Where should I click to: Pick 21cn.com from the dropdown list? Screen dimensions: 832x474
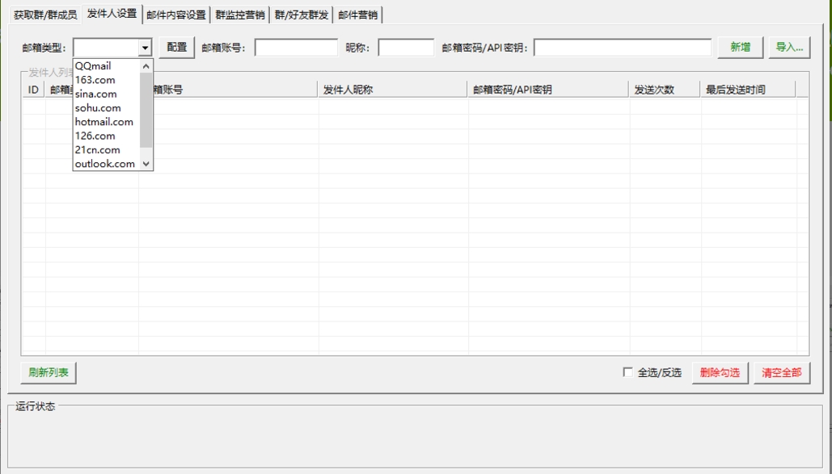(107, 149)
